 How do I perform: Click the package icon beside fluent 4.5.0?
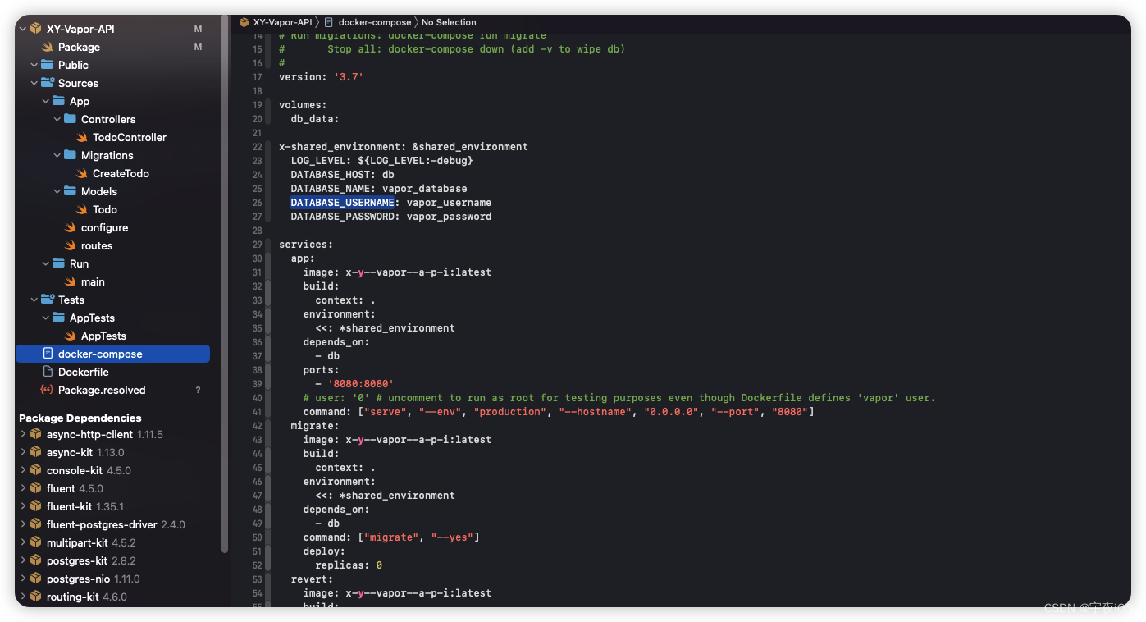click(x=36, y=488)
